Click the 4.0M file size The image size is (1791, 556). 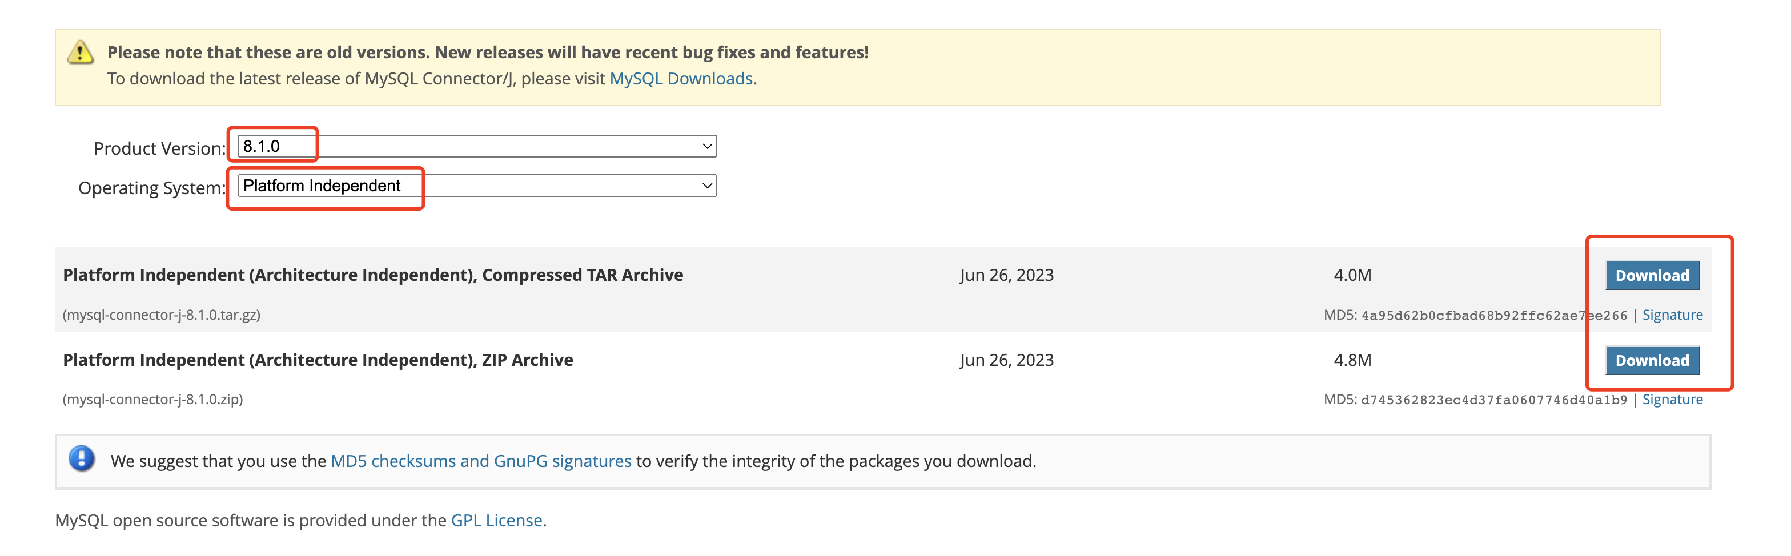[x=1352, y=275]
